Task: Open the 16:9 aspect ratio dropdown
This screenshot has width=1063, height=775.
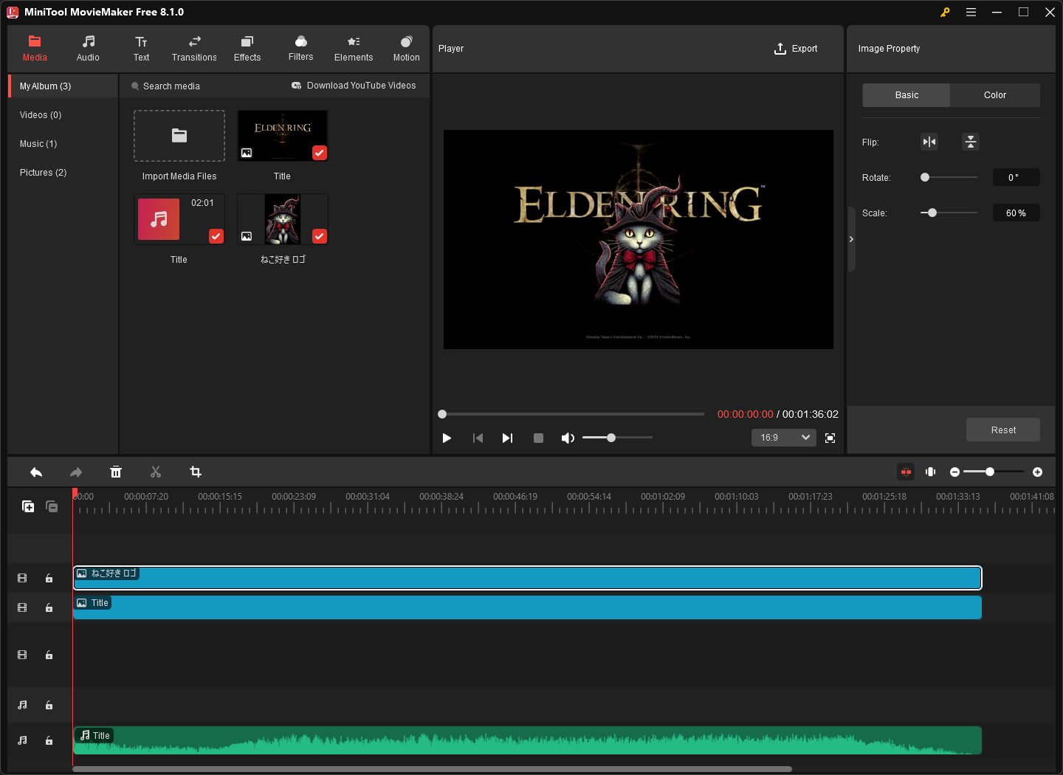Action: click(x=784, y=438)
